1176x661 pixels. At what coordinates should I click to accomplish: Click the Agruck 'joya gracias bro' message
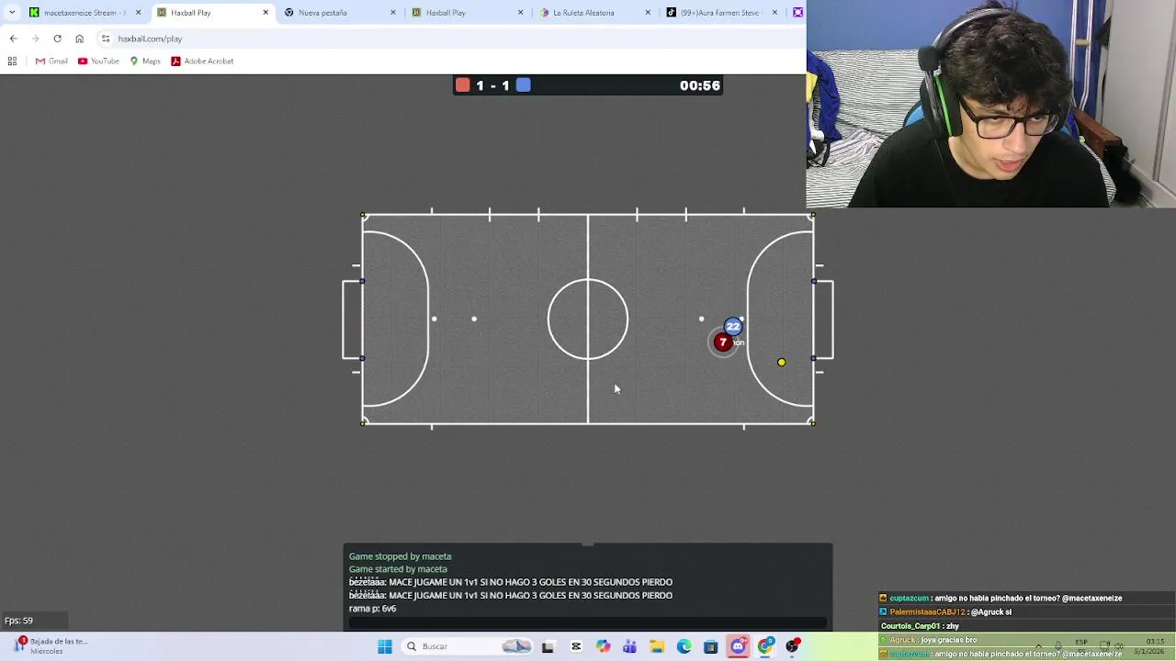pos(928,640)
